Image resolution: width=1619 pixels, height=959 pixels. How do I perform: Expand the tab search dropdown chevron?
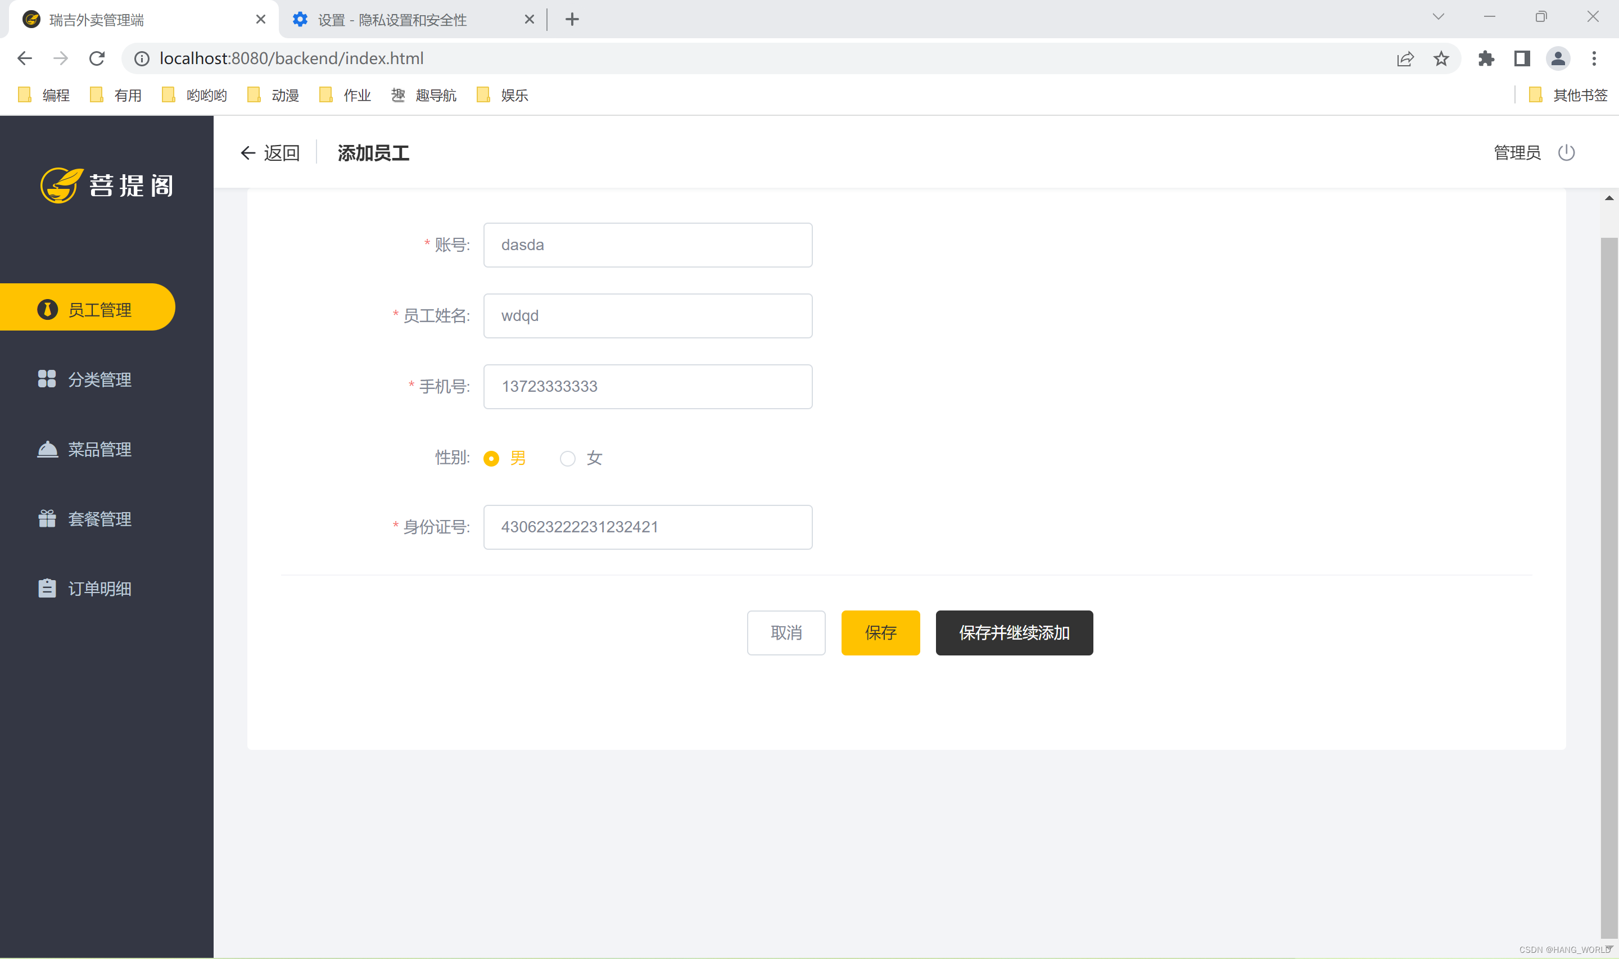coord(1438,17)
